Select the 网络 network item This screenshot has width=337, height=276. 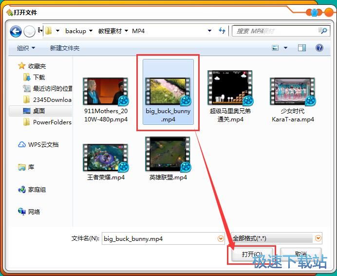(34, 212)
